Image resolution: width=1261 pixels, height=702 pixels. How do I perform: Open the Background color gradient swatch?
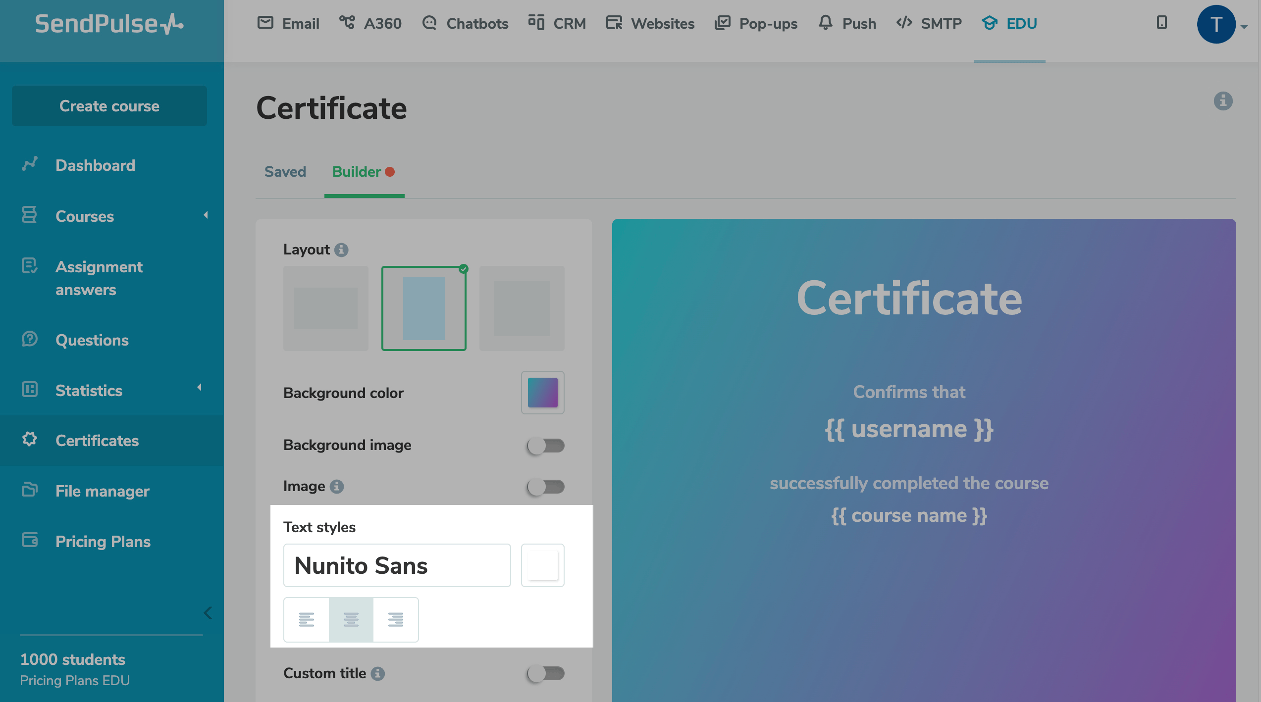542,393
